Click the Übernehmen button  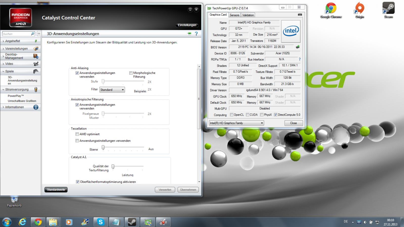(x=188, y=190)
